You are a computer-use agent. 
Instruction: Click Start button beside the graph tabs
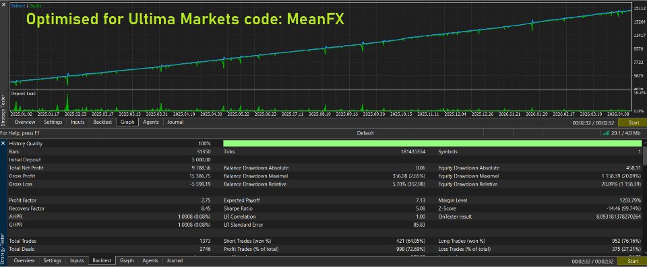point(634,122)
